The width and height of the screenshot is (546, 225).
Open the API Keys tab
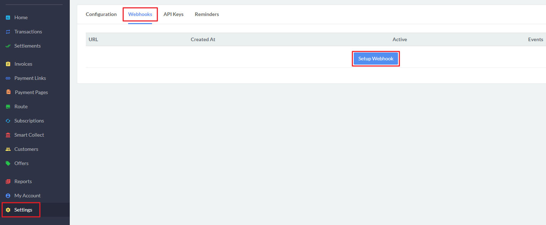tap(173, 14)
